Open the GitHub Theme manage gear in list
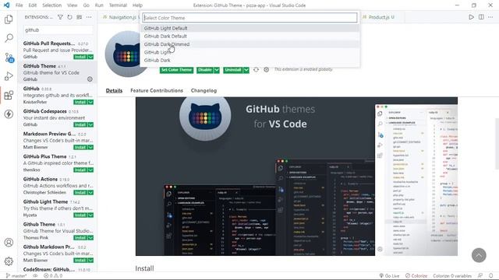The image size is (499, 280). tap(90, 79)
